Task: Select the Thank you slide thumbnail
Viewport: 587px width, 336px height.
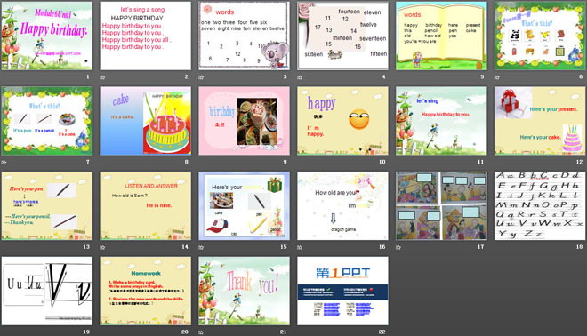Action: pyautogui.click(x=244, y=291)
